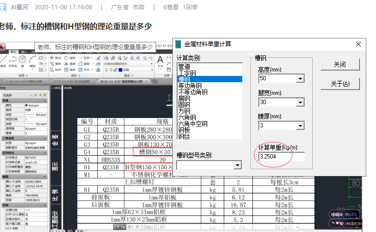
Task: Open the 腿宽(mm) dropdown showing 30
Action: pos(300,102)
